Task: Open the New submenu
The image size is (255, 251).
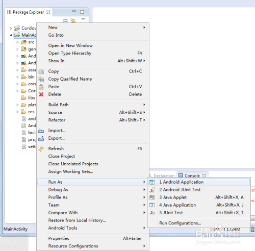Action: pos(93,28)
